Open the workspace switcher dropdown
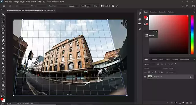 click(187, 6)
